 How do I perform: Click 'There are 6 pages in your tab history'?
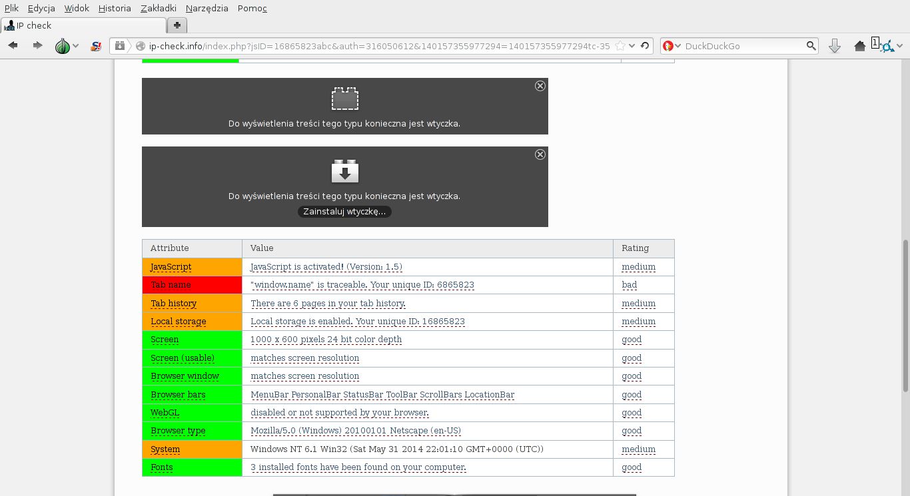[328, 304]
